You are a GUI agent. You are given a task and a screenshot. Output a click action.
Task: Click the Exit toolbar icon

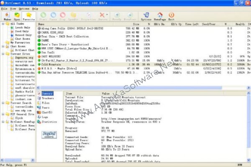point(171,16)
